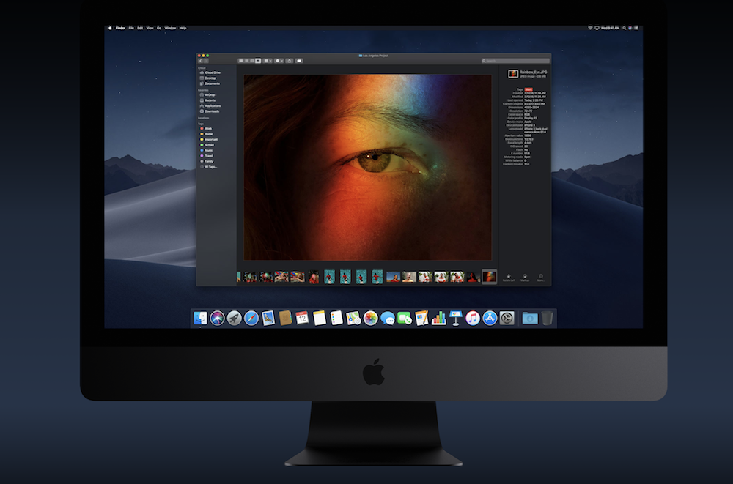Focus the Finder Search field

coord(515,61)
